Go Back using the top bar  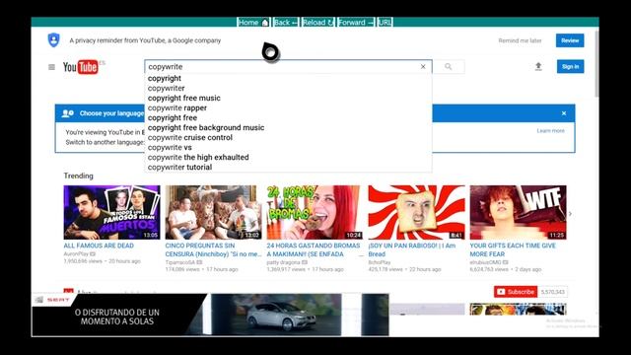[286, 22]
